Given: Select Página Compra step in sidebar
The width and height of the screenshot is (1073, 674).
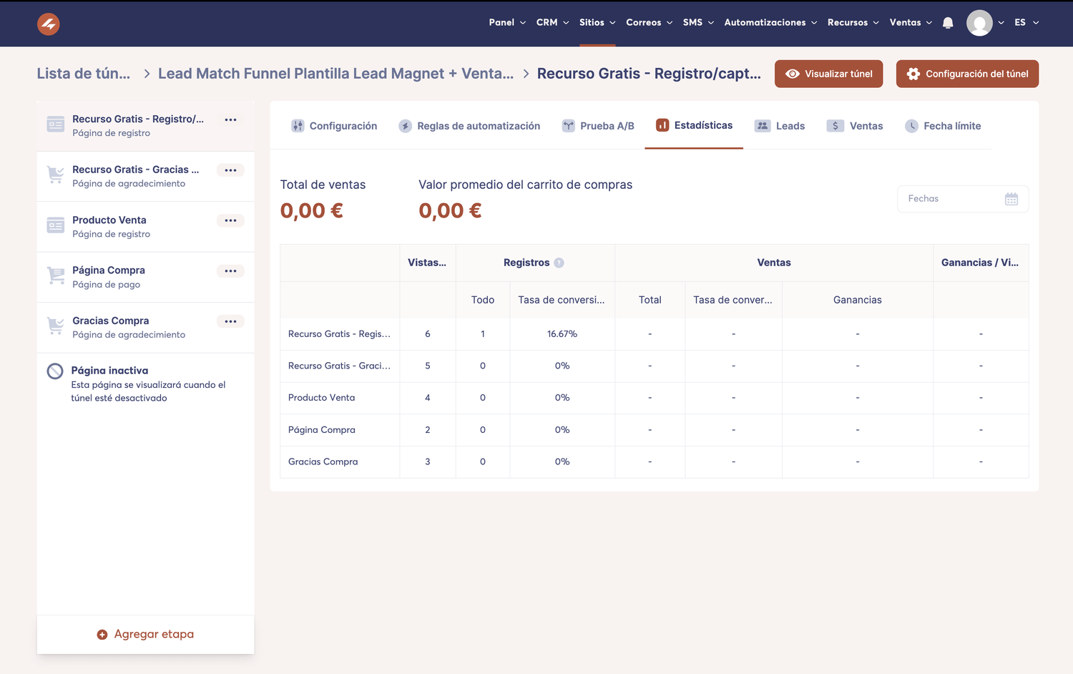Looking at the screenshot, I should 145,277.
